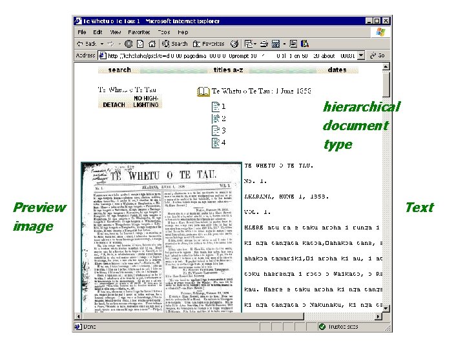Screen dimensions: 465x348
Task: Click the History toolbar icon
Action: [234, 44]
